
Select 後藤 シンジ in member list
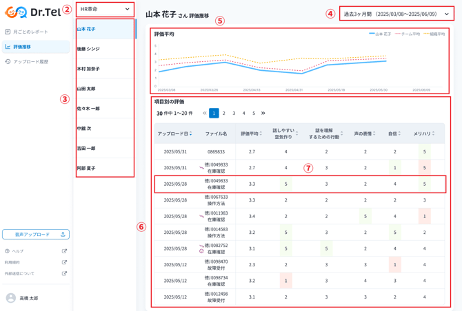(x=105, y=49)
